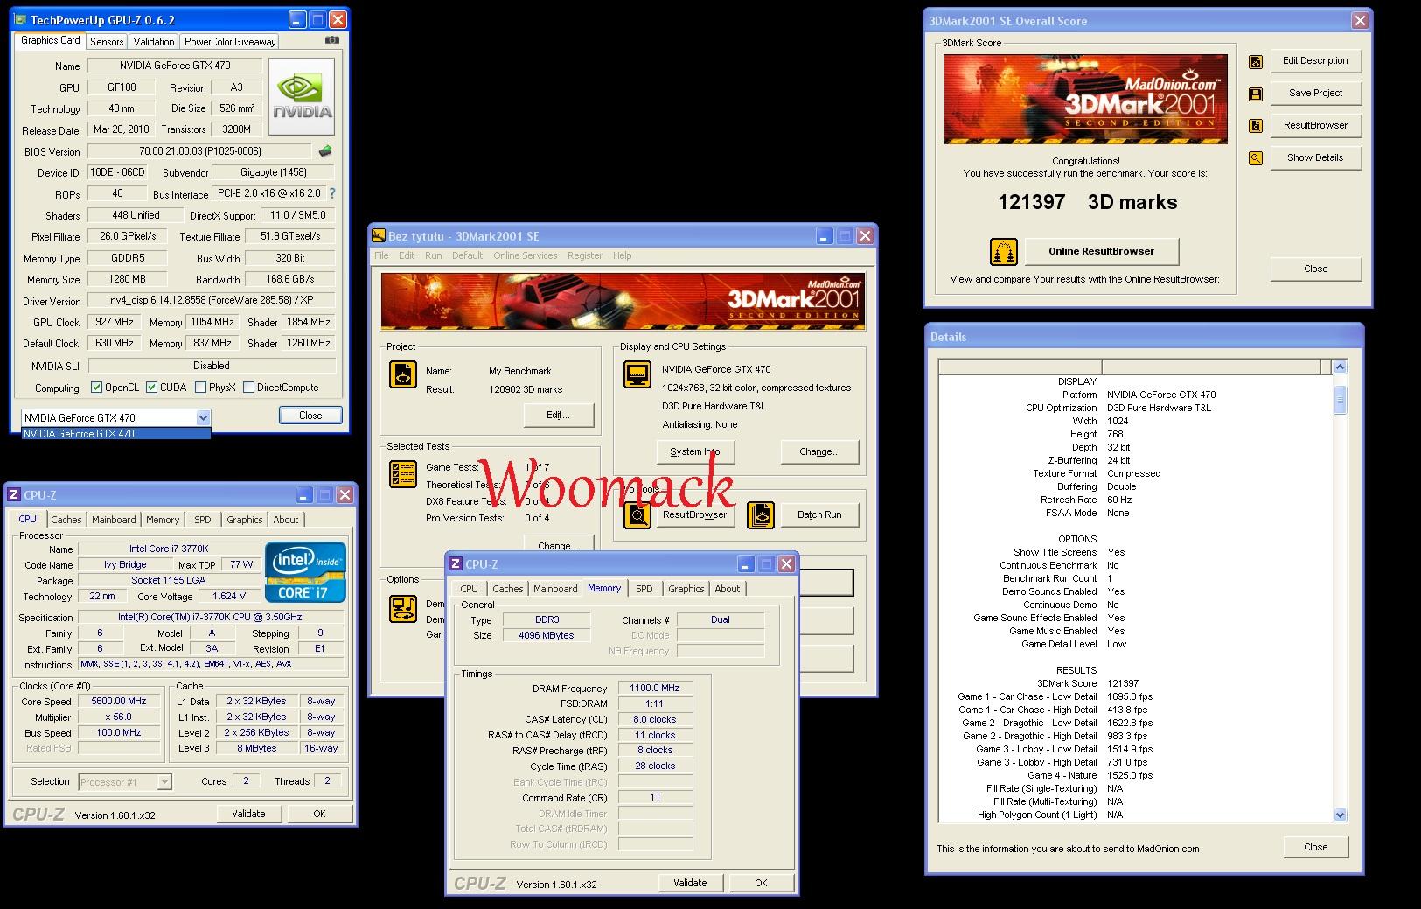The height and width of the screenshot is (909, 1421).
Task: Toggle the OpenCL checkbox in GPU-Z
Action: pos(96,388)
